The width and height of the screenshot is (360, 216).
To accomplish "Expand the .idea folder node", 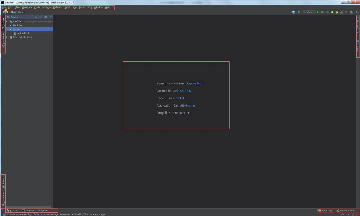I will [x=11, y=25].
